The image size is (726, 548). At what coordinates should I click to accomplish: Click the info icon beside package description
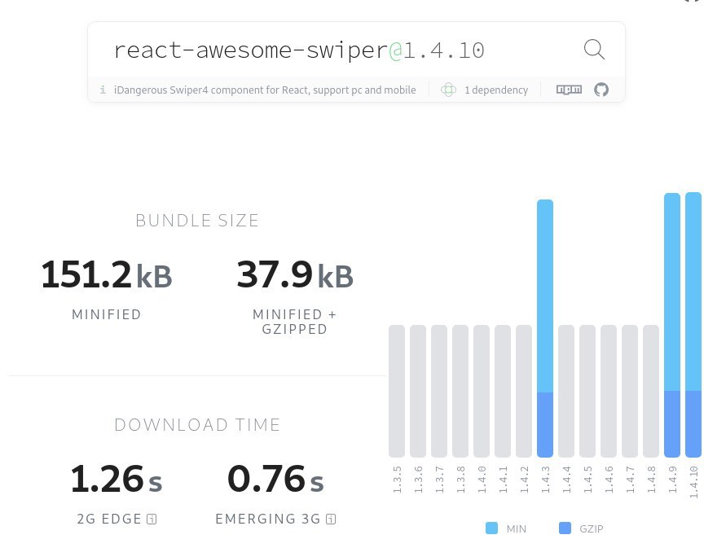point(103,90)
